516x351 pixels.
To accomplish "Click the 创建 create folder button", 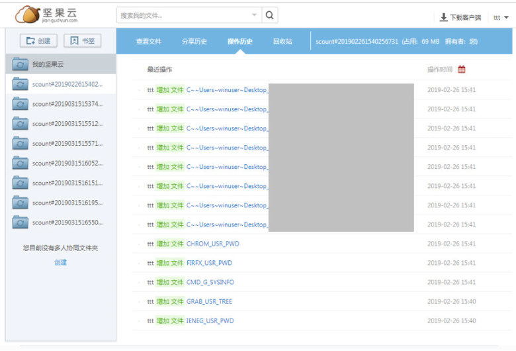I will [38, 40].
